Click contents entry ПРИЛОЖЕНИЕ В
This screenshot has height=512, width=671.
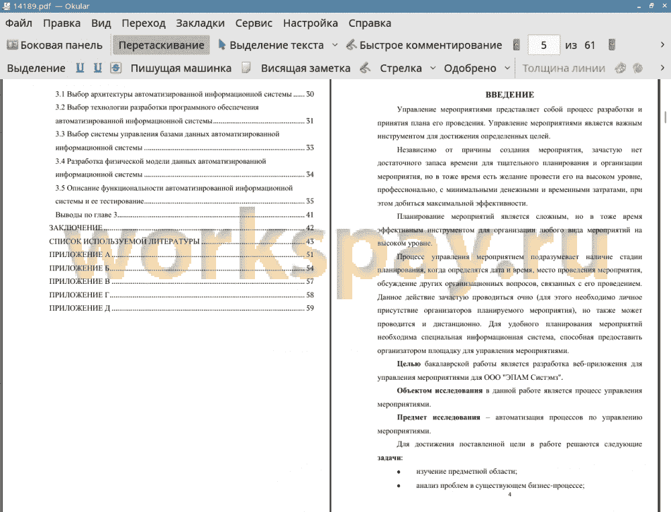pos(181,281)
